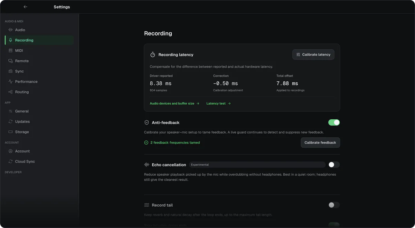Click the AUDIO & MIDI section header
415x228 pixels.
click(14, 21)
